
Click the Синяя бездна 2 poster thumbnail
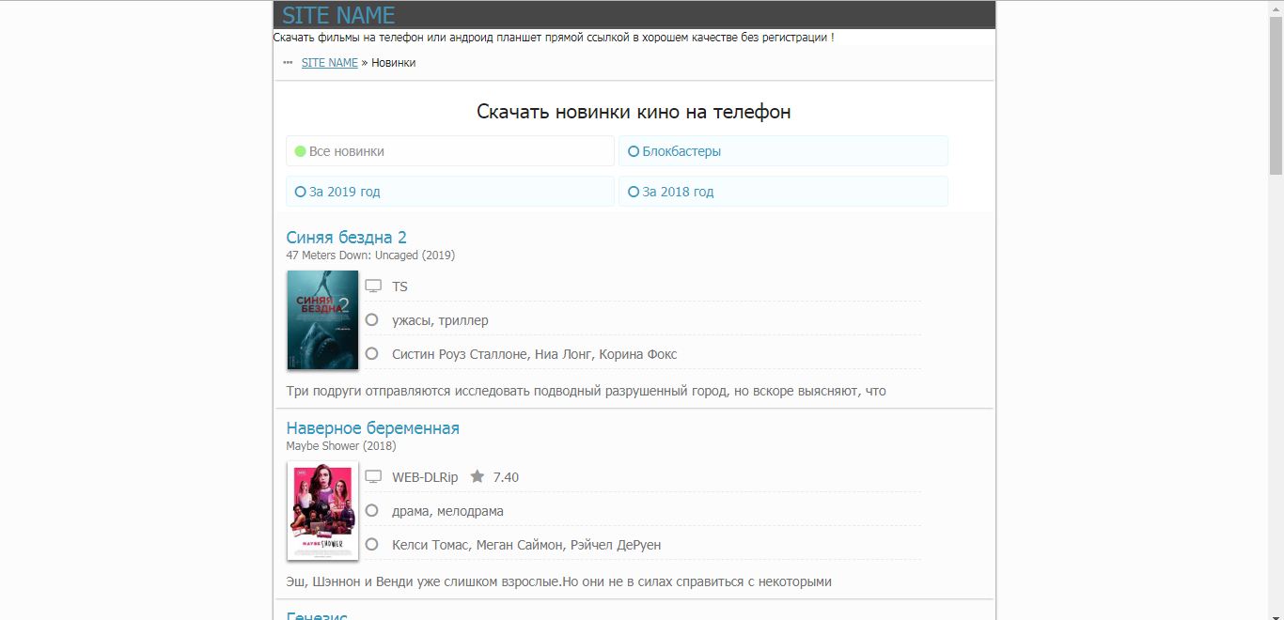click(x=322, y=319)
